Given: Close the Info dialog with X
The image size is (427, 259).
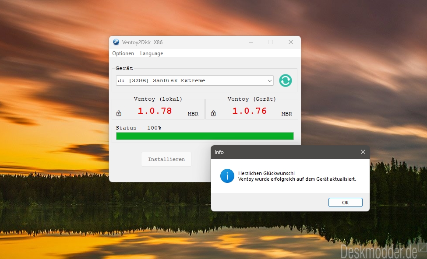Looking at the screenshot, I should tap(363, 152).
